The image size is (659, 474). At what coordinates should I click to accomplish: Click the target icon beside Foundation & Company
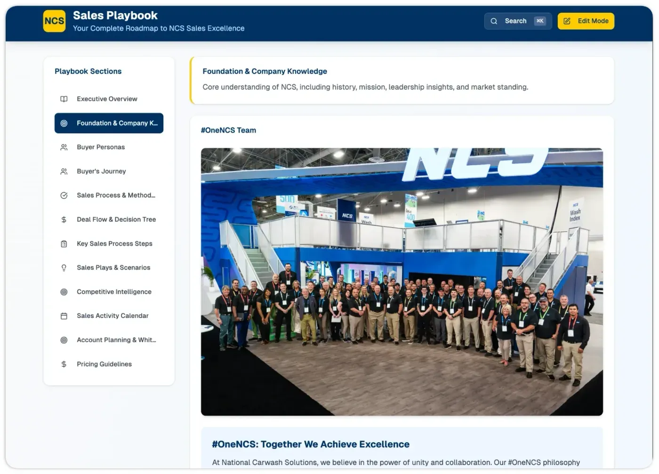[64, 123]
